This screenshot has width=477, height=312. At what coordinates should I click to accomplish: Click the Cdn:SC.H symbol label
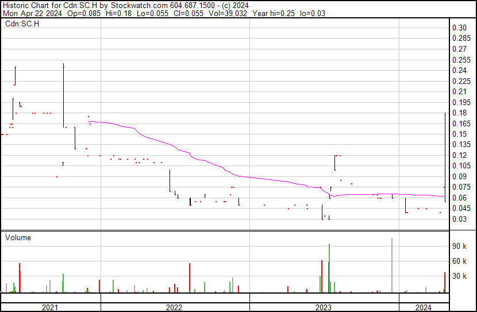(22, 24)
